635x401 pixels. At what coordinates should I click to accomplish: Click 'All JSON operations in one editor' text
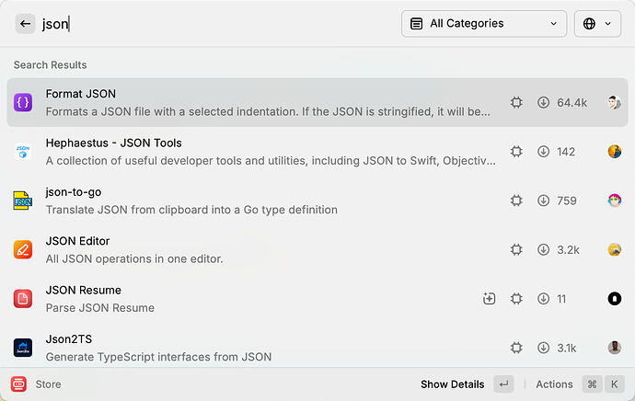pos(134,259)
